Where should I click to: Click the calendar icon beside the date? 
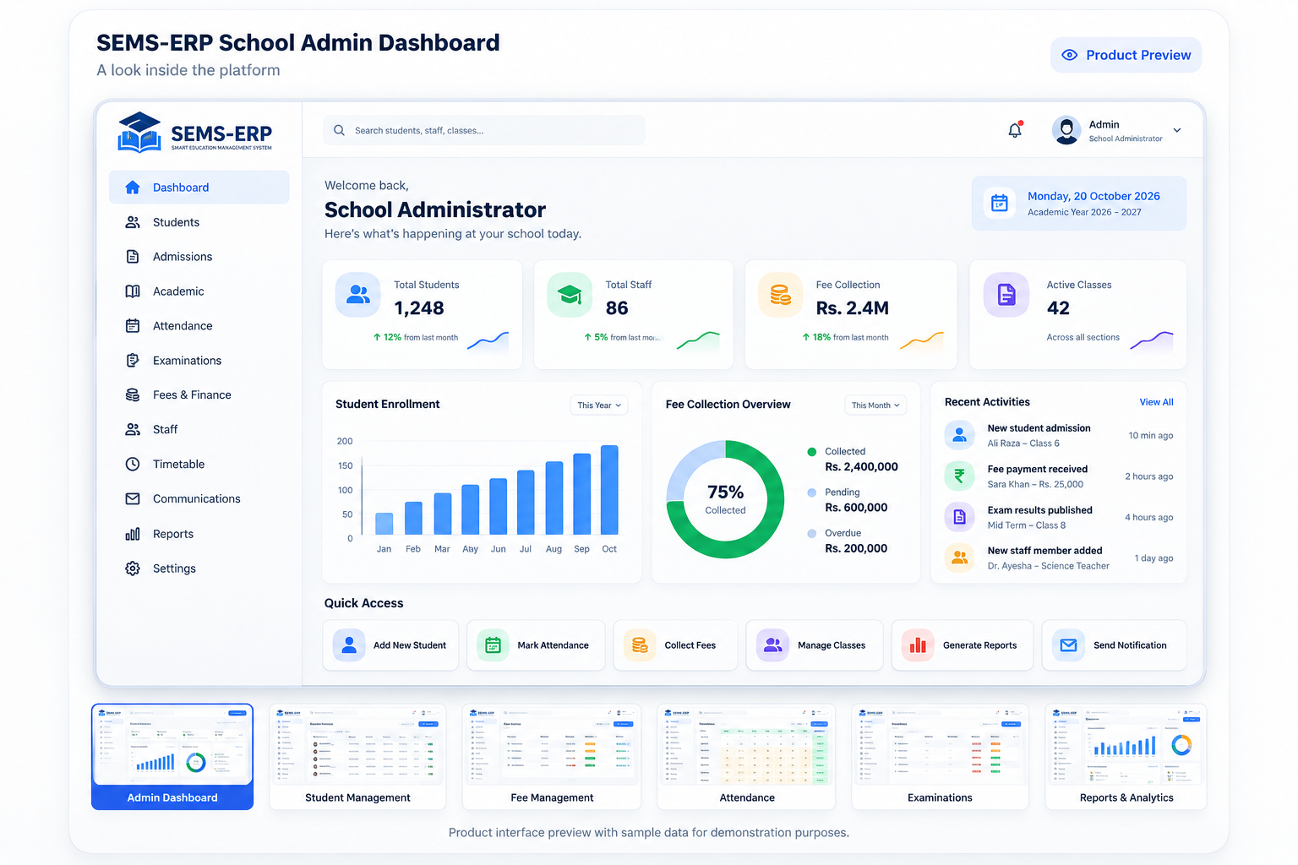(x=1000, y=203)
